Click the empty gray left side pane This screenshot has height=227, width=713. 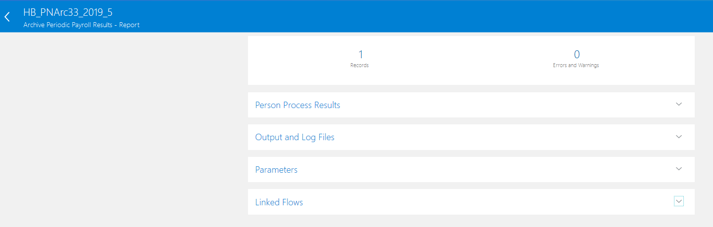124,128
